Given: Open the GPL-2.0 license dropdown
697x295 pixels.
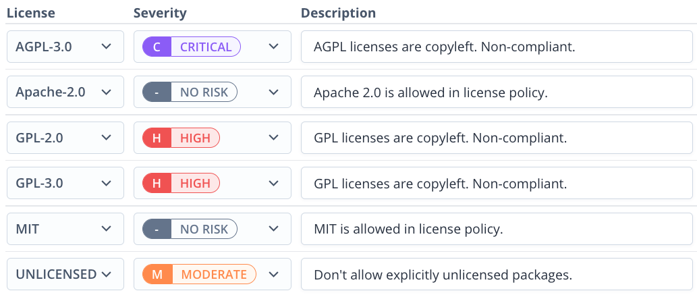Looking at the screenshot, I should (65, 138).
